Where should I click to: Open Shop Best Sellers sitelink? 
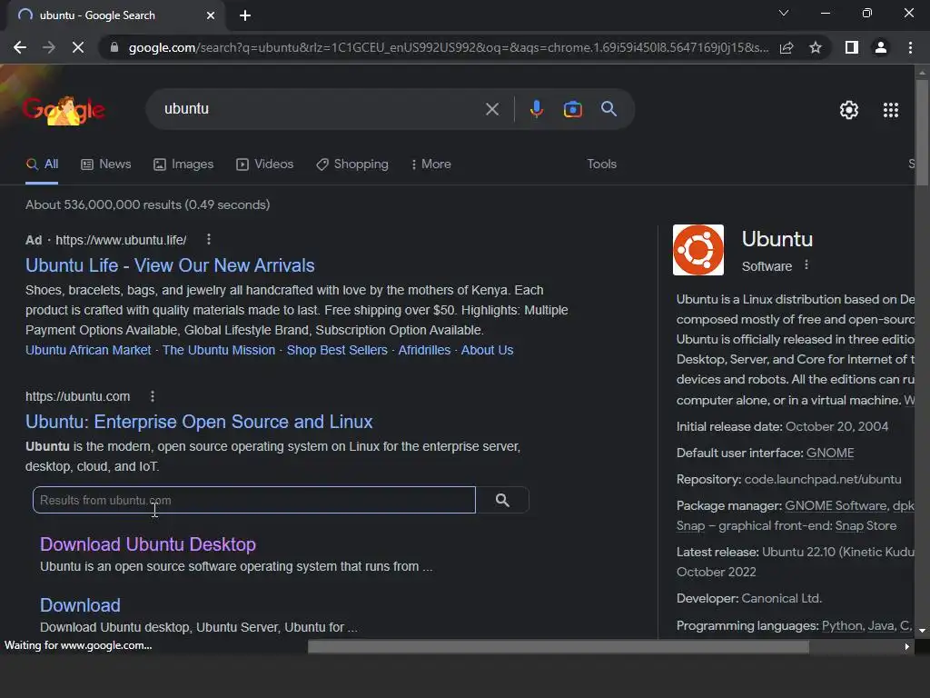click(x=337, y=350)
